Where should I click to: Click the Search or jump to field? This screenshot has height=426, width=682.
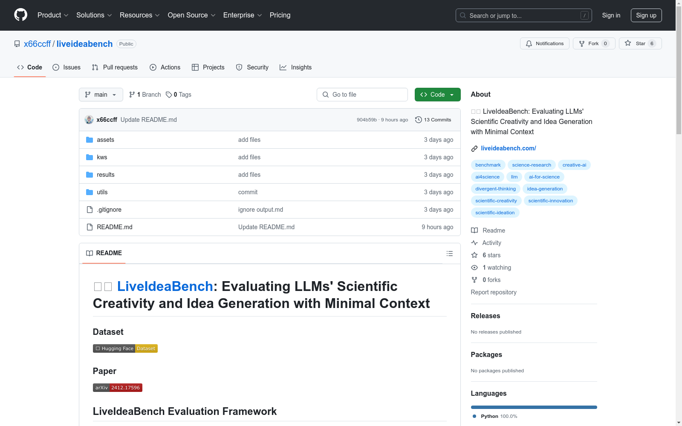click(524, 15)
